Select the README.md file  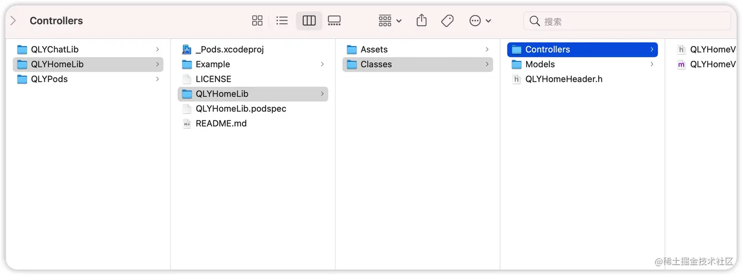click(x=221, y=124)
